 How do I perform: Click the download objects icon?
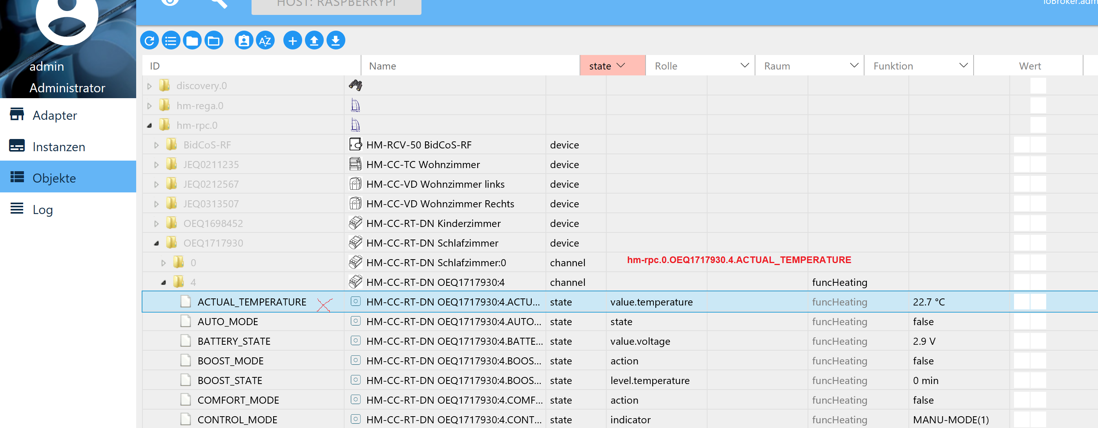click(336, 40)
